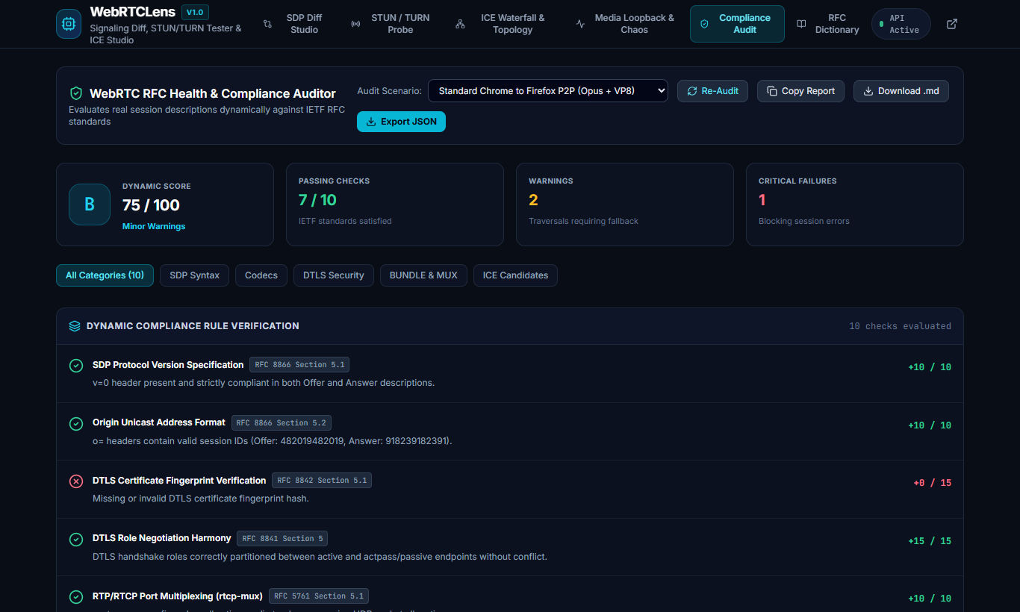Screen dimensions: 1020x612
Task: Click the check icon for RTP/RTCP Port Multiplexing
Action: pyautogui.click(x=76, y=597)
